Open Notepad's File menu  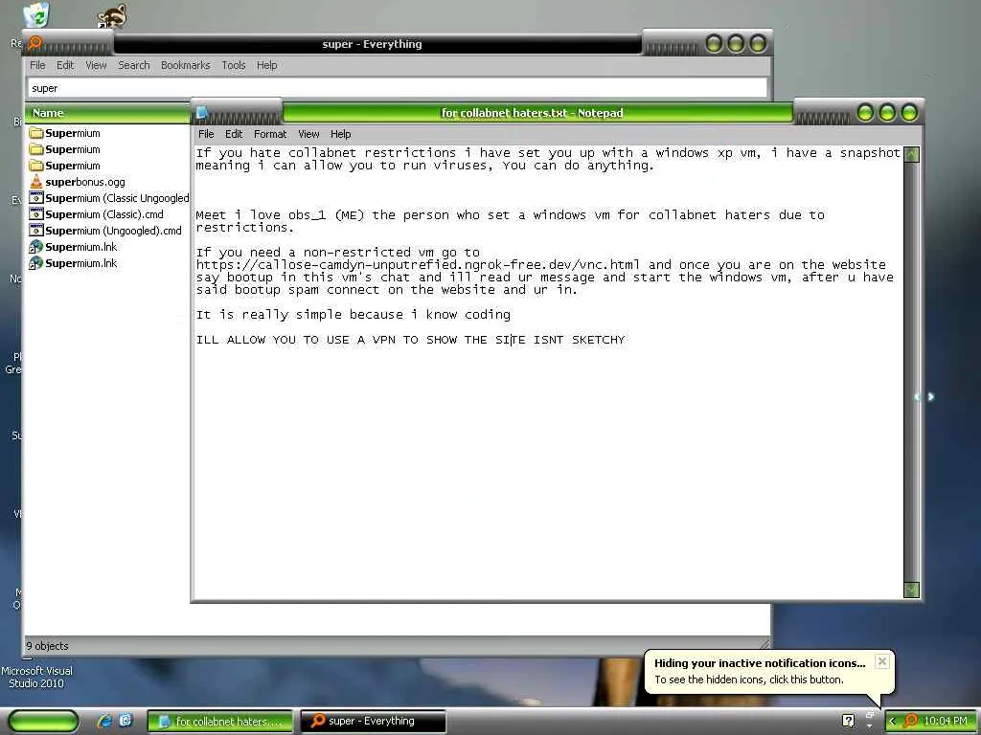coord(206,134)
